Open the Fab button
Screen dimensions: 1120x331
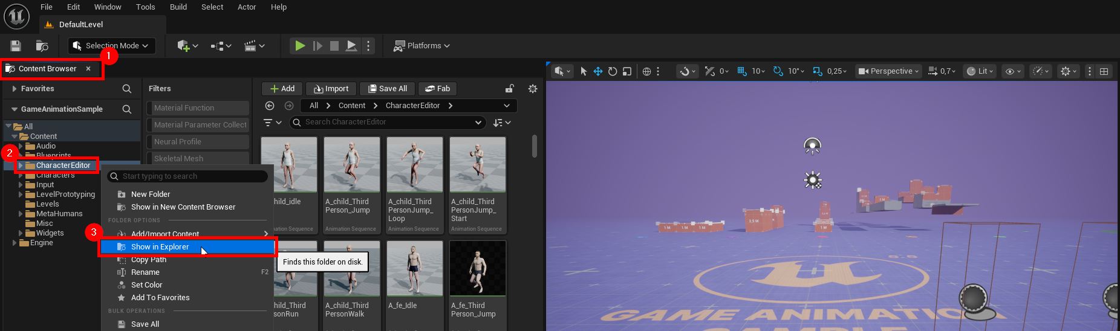point(437,89)
